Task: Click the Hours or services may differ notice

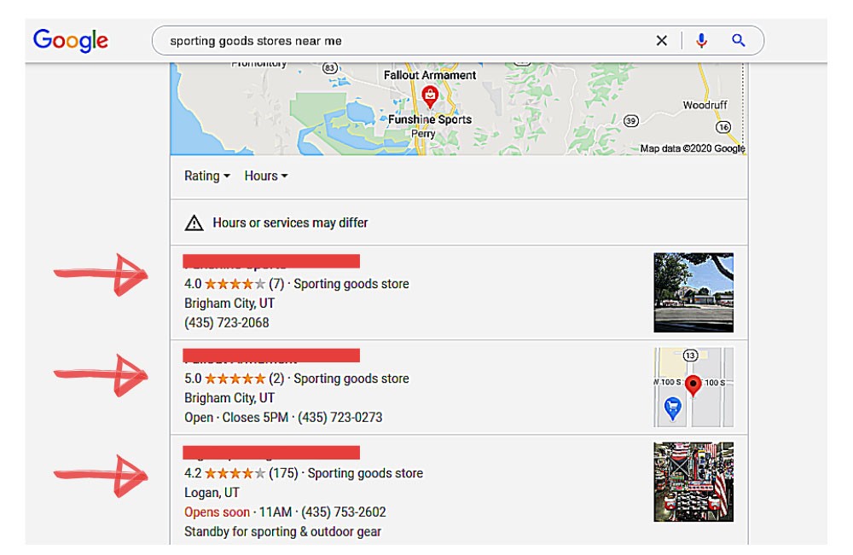Action: [290, 223]
